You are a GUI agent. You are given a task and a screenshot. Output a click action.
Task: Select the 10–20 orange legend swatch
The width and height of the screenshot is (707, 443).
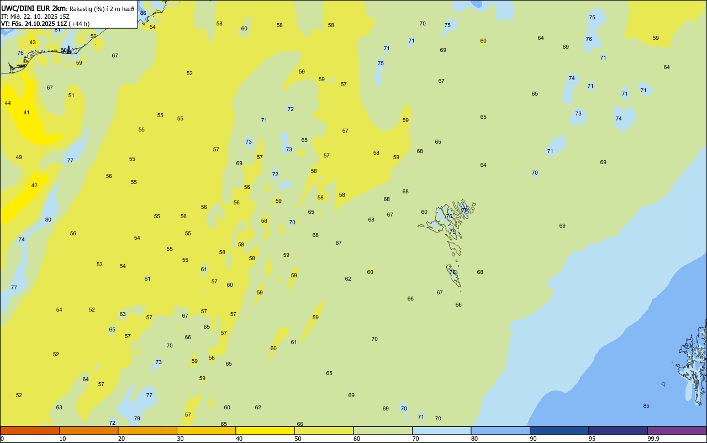tap(88, 430)
